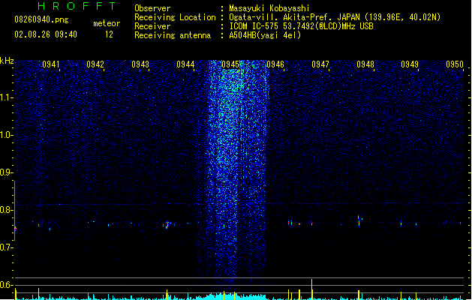Click the 1.1 kHz axis label
Image resolution: width=472 pixels, height=300 pixels.
click(x=6, y=97)
